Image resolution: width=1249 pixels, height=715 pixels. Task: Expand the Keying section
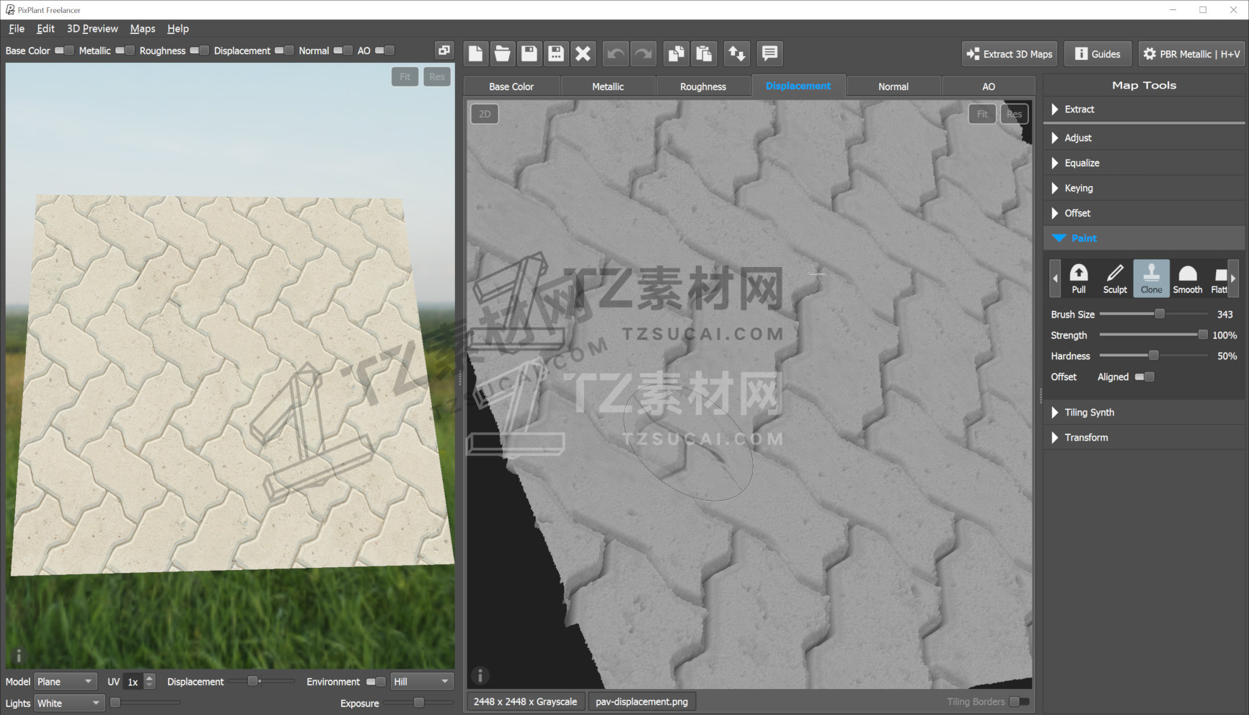(1144, 188)
